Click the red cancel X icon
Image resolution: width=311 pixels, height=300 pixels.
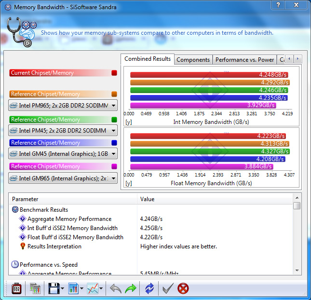[x=183, y=288]
